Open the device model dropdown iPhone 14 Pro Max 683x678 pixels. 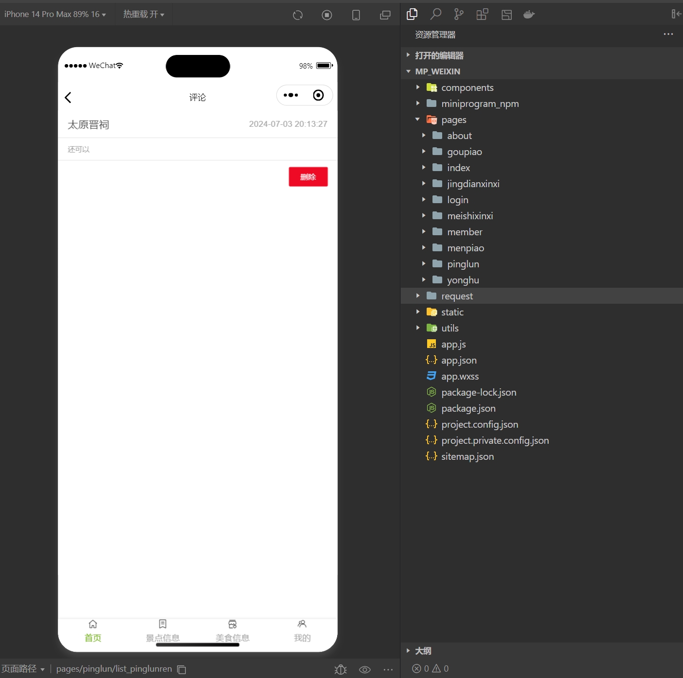[x=55, y=15]
